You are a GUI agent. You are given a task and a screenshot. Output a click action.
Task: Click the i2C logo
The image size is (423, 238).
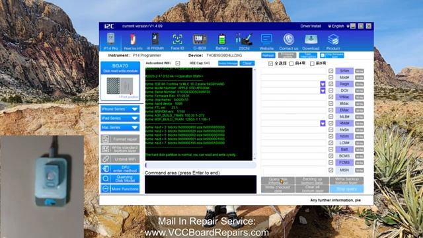(109, 26)
